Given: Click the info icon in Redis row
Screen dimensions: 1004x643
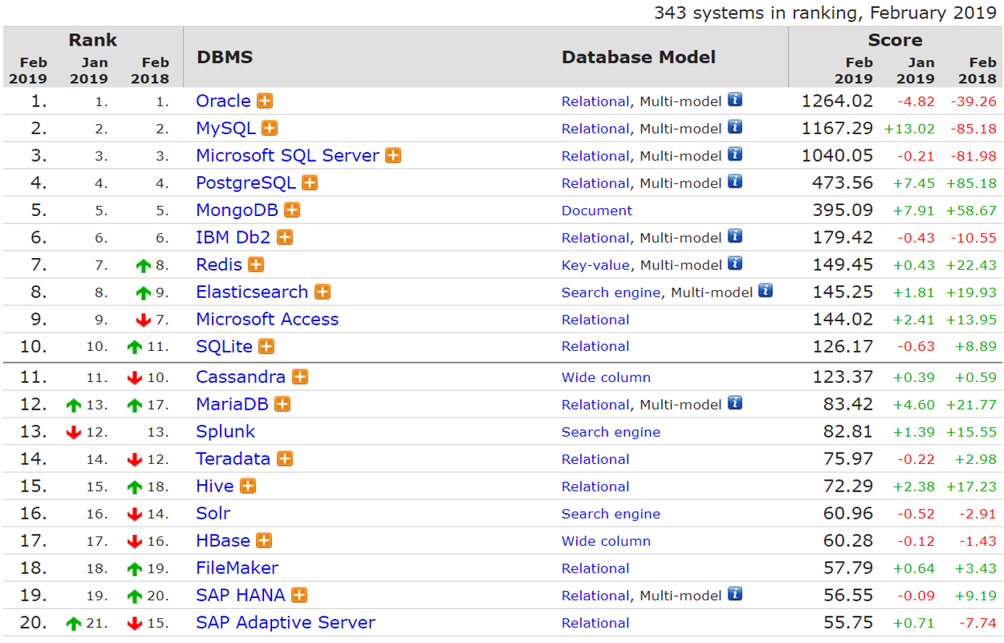Looking at the screenshot, I should (x=735, y=263).
